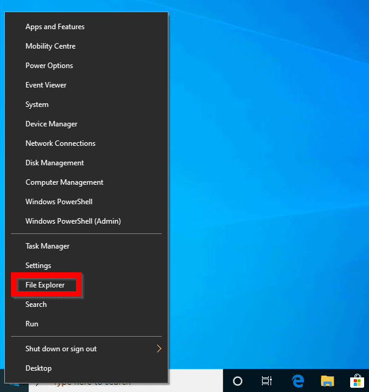Open File Explorer folder icon on taskbar
The width and height of the screenshot is (369, 392).
click(x=328, y=381)
